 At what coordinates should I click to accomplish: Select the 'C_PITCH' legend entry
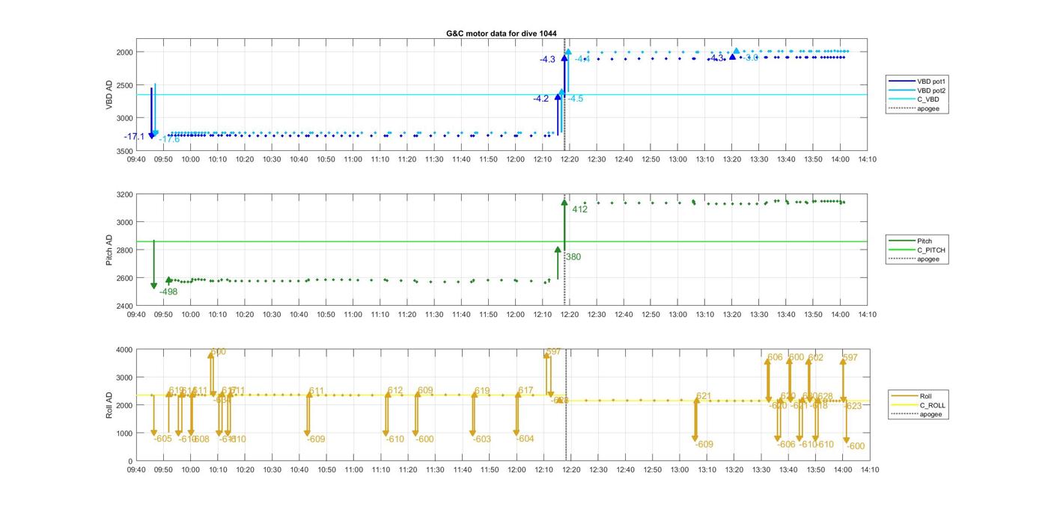[931, 250]
